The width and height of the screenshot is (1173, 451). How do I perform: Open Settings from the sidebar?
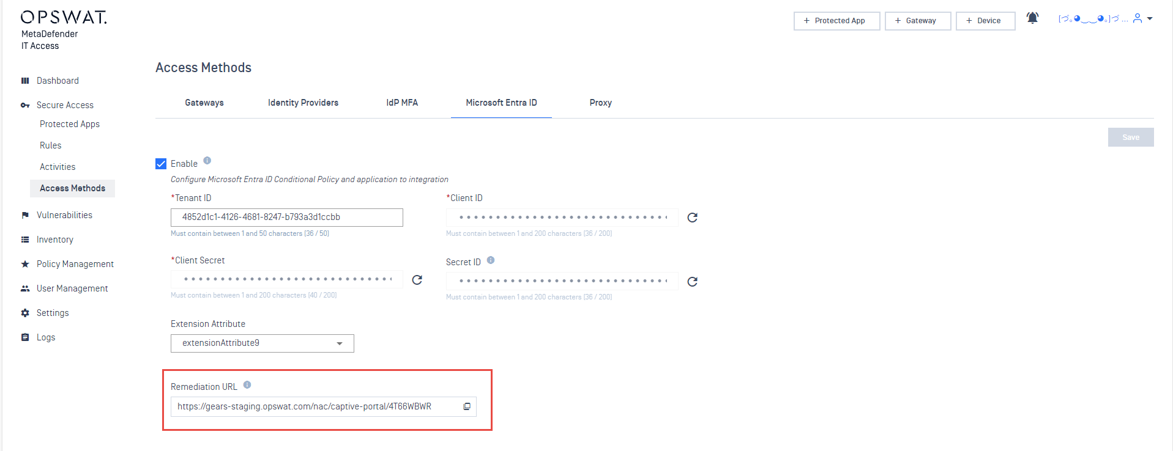(53, 313)
